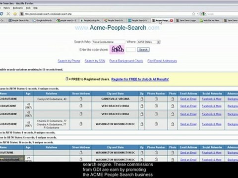Click the Chandra A Godavitarne, 77 text
The image size is (238, 178).
[x=52, y=124]
